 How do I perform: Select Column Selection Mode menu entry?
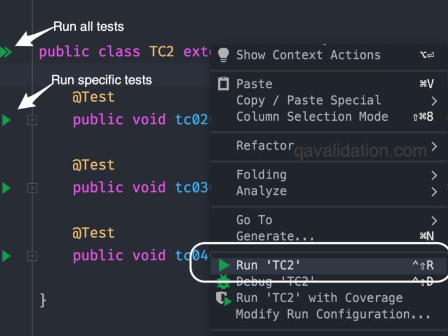coord(312,117)
